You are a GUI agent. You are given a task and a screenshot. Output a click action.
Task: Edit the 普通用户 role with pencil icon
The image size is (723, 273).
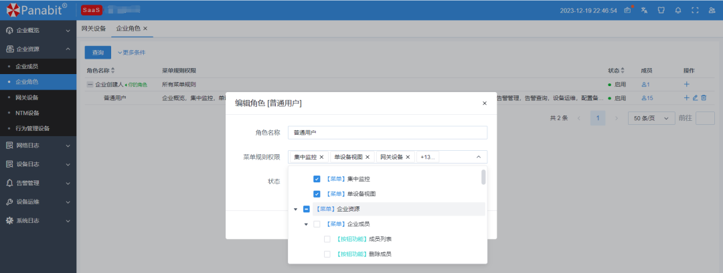tap(696, 98)
